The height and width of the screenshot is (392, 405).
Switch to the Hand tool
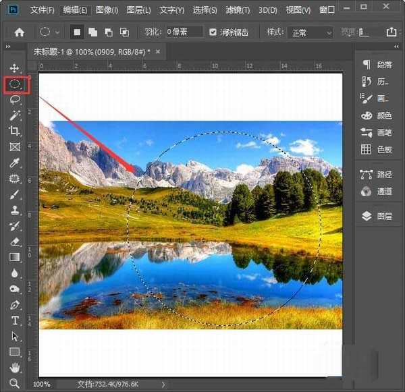click(x=15, y=368)
